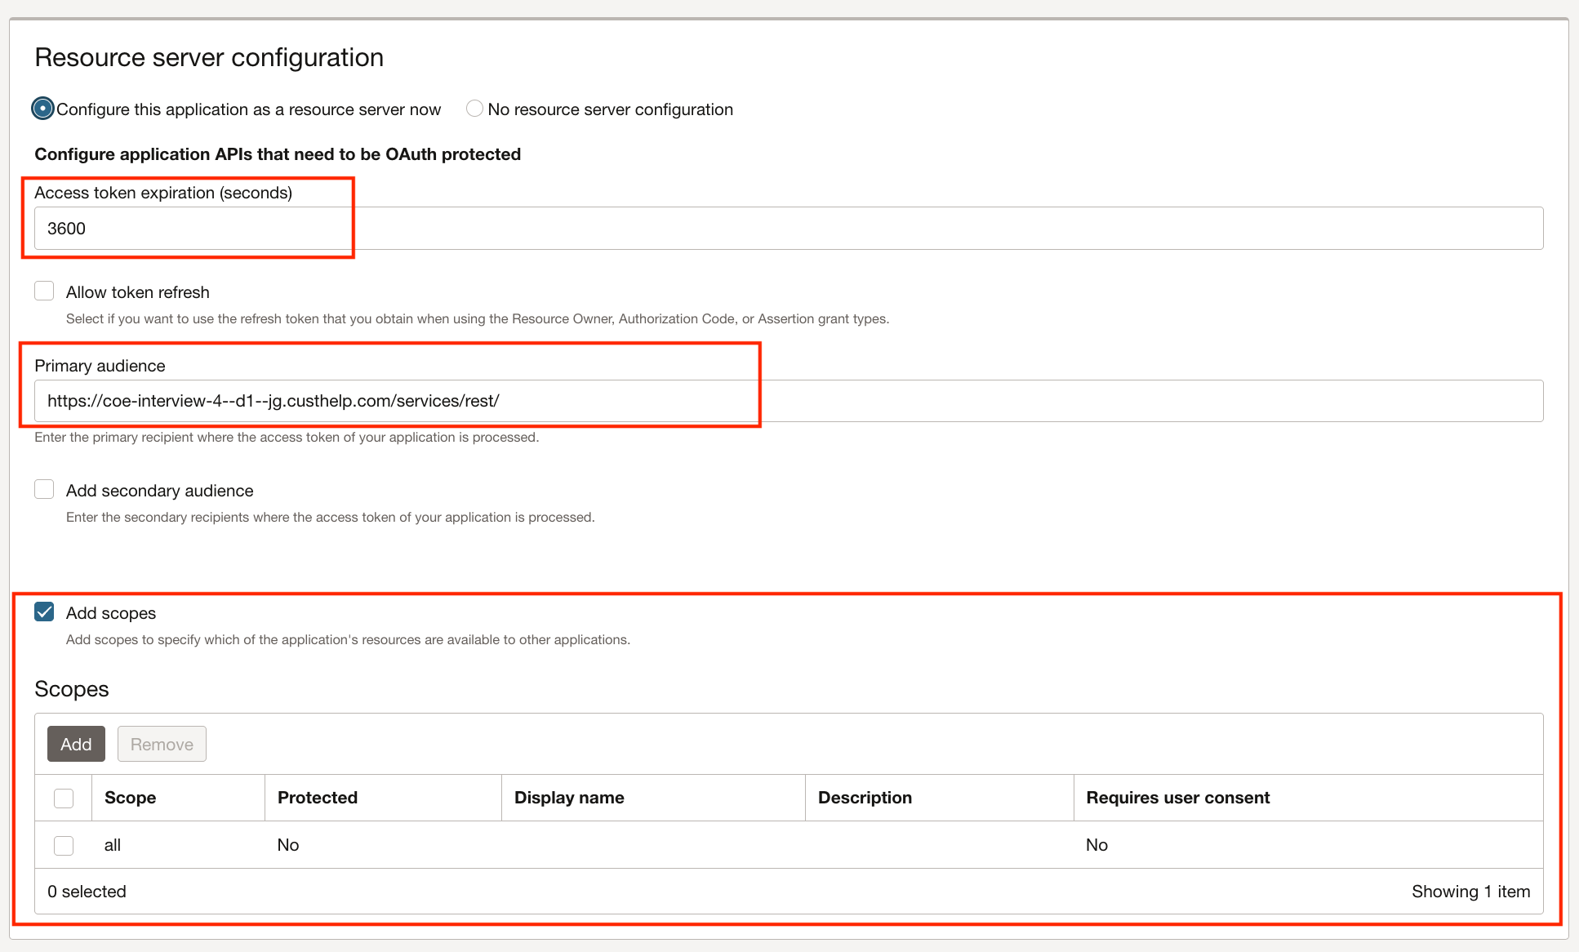Select the "all" scope name in the table

pos(113,845)
